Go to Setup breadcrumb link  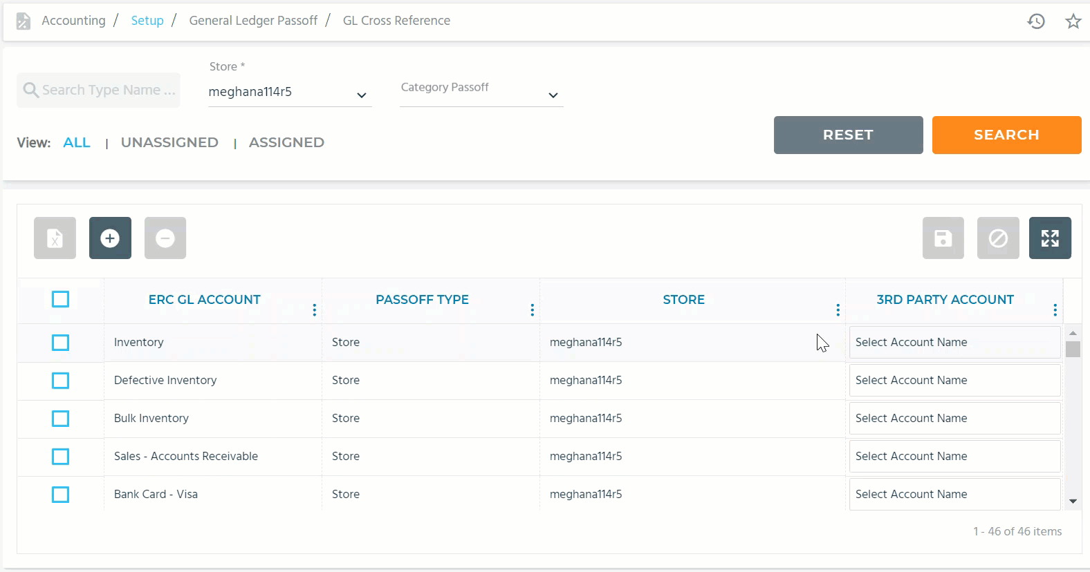point(147,21)
